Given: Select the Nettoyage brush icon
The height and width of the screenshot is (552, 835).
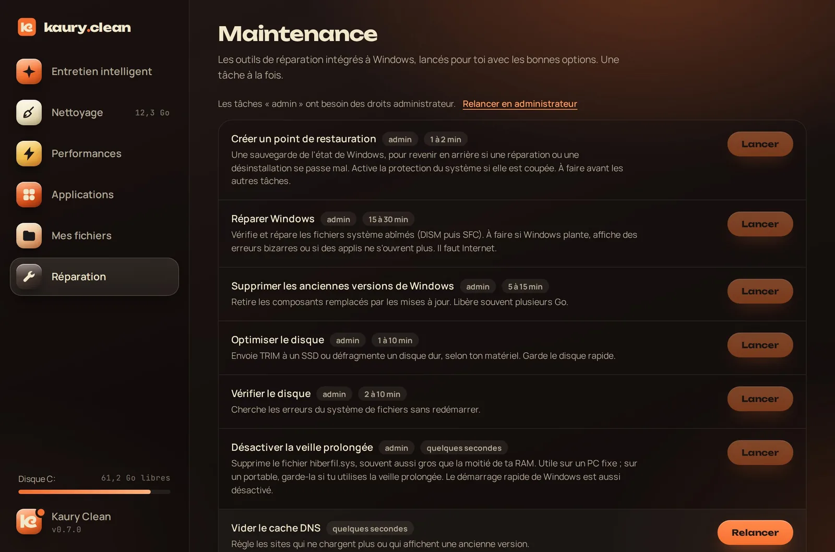Looking at the screenshot, I should [x=29, y=113].
